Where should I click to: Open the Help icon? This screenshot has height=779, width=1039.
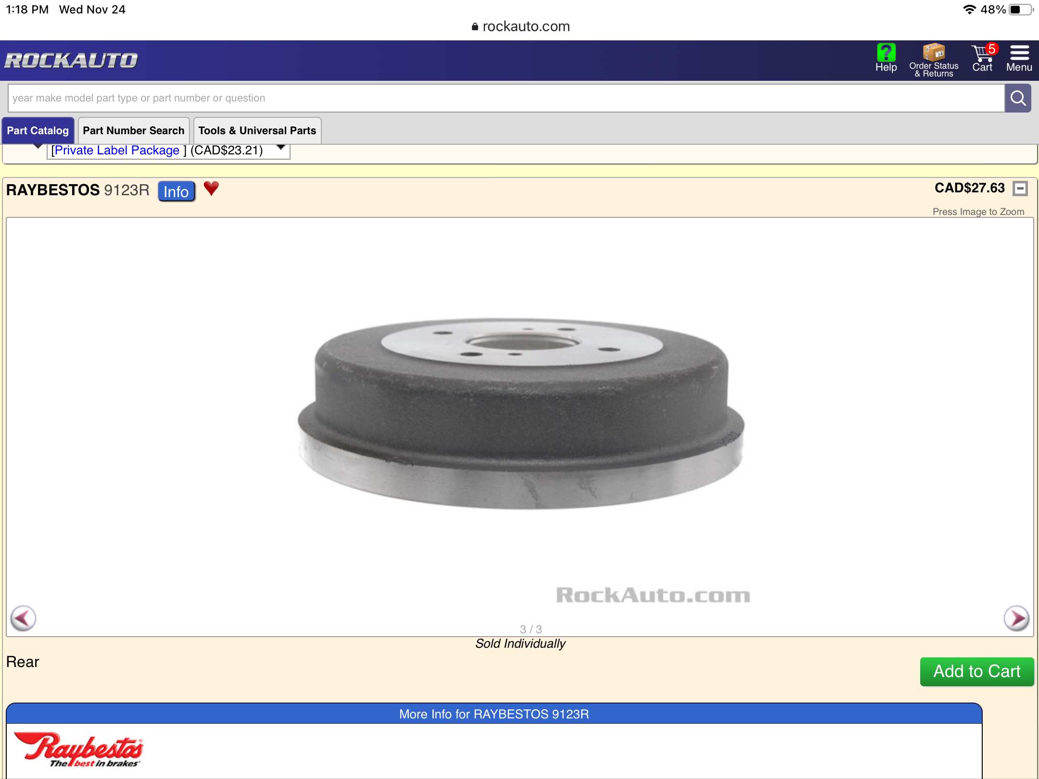coord(886,59)
